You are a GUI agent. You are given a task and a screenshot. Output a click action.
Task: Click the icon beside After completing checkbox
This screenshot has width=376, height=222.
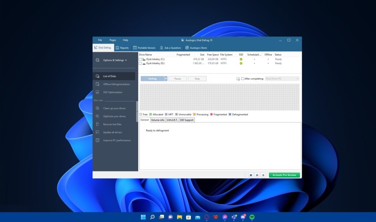pos(238,79)
